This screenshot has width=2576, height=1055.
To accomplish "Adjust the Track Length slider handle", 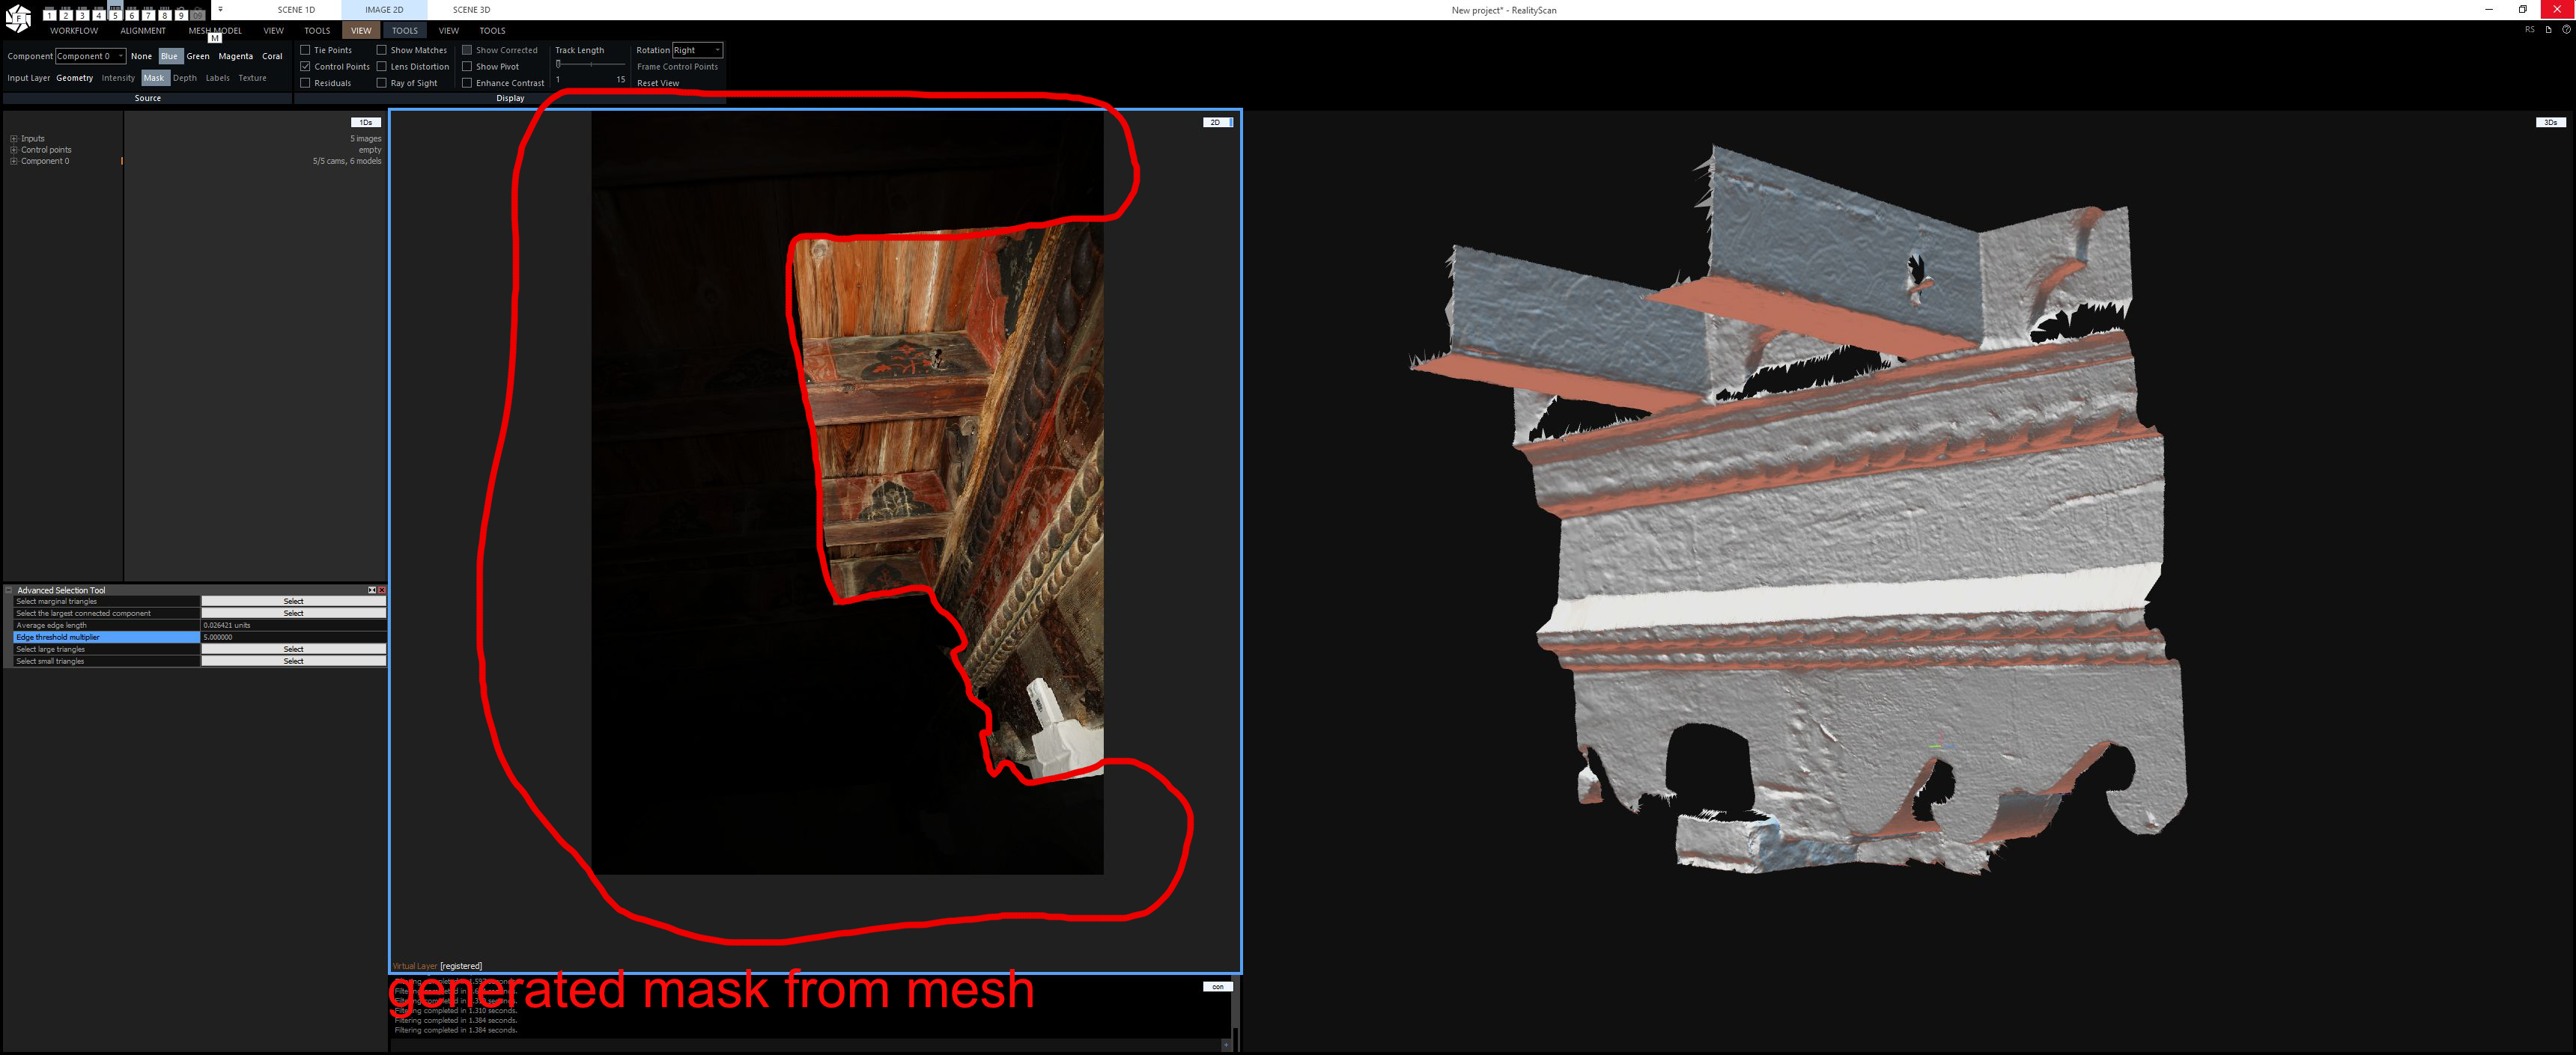I will (x=558, y=64).
